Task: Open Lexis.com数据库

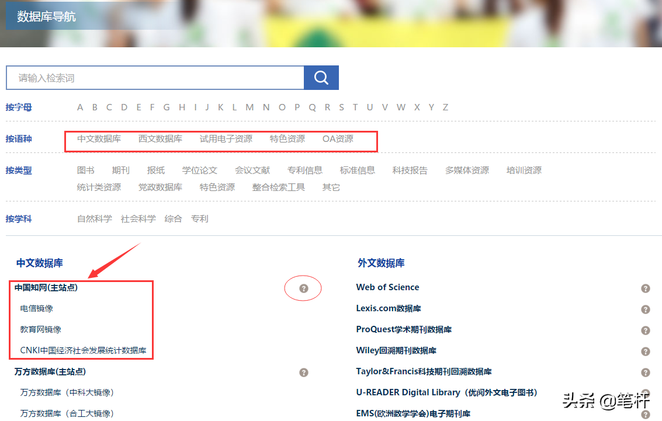Action: (389, 308)
